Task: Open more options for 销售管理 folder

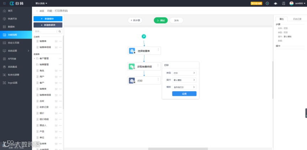Action: coord(60,64)
